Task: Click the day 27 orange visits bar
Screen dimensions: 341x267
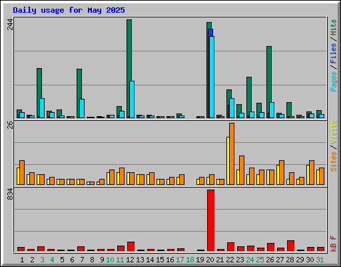Action: (282, 172)
